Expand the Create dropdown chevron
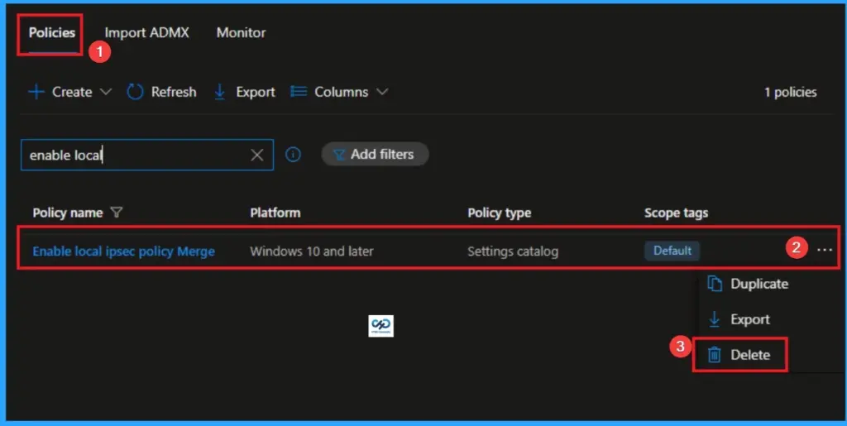Image resolution: width=847 pixels, height=426 pixels. 106,92
